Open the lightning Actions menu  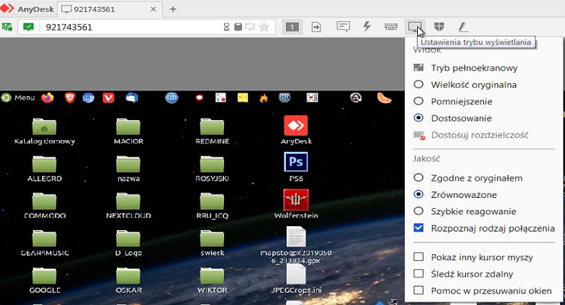coord(367,27)
